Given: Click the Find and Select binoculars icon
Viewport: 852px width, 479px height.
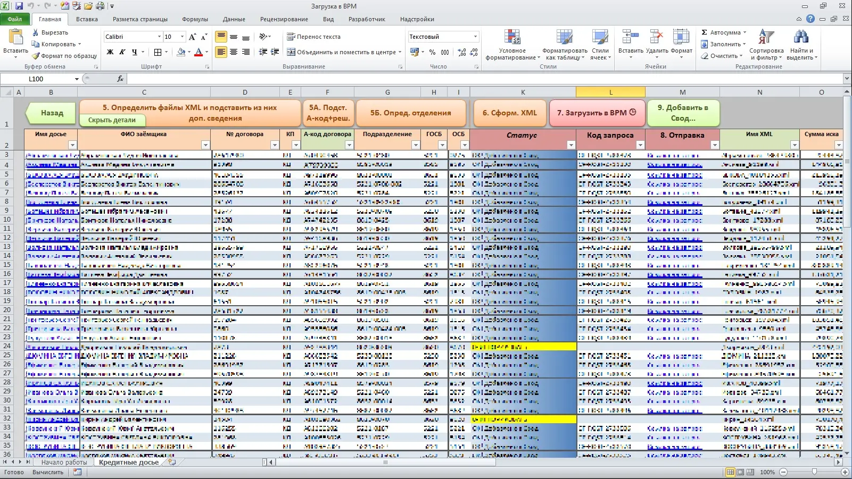Looking at the screenshot, I should 800,37.
